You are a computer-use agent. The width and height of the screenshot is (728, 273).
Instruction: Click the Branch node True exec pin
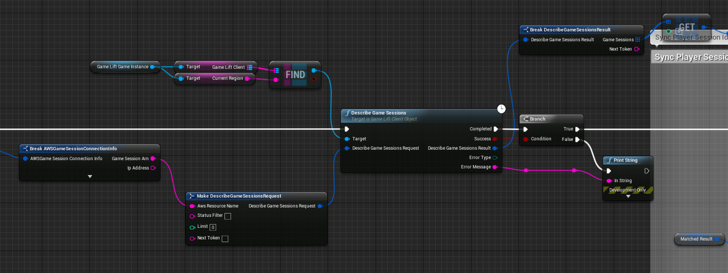(x=577, y=129)
